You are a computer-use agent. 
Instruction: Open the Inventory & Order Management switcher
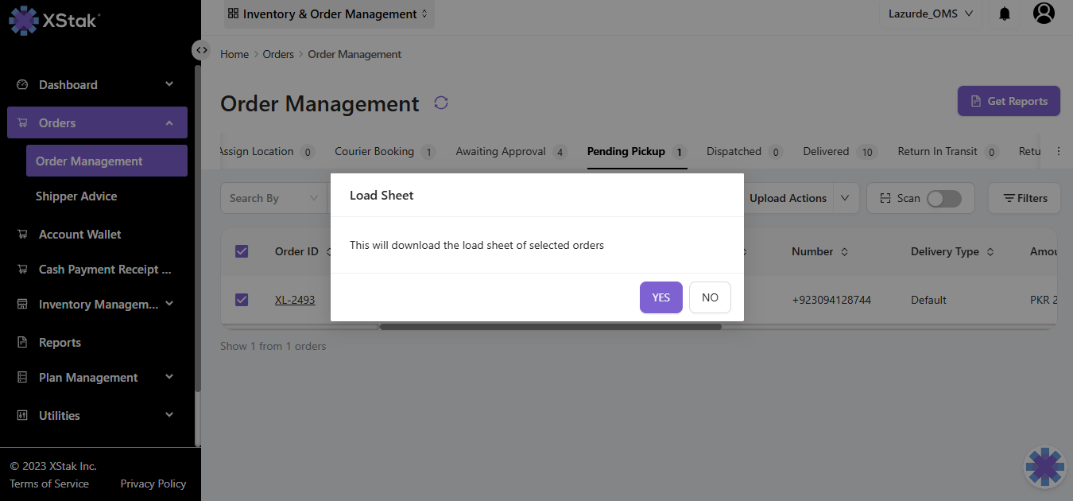point(328,14)
